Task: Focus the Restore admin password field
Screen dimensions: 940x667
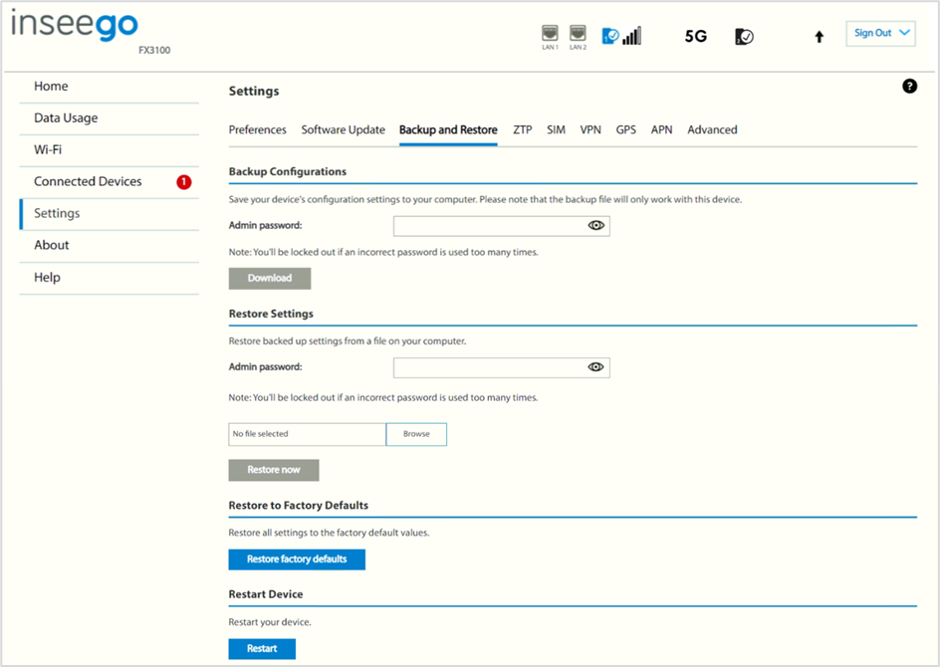Action: pos(501,367)
